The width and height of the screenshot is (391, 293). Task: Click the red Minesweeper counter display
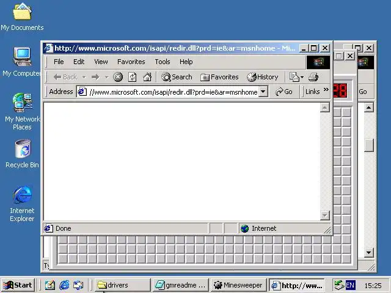click(x=340, y=91)
